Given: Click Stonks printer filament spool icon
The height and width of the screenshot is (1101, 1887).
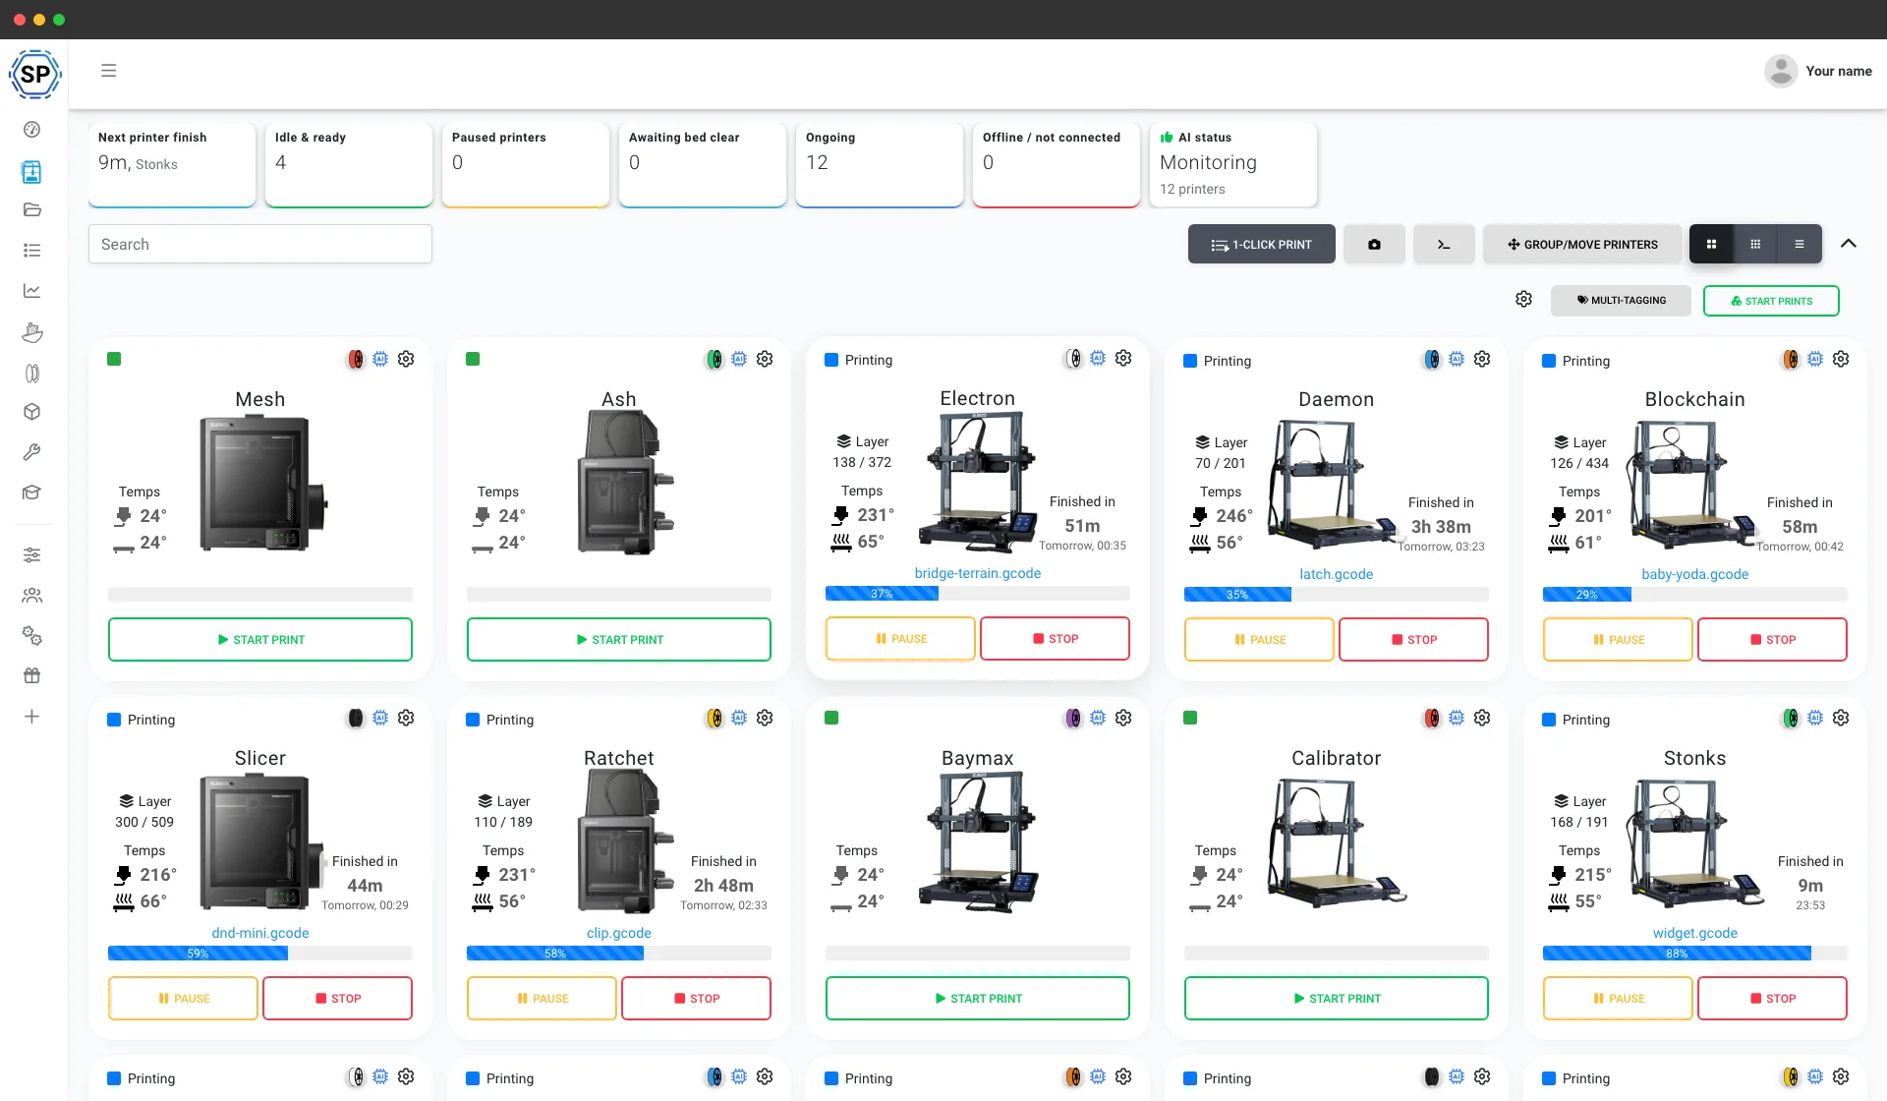Looking at the screenshot, I should 1791,718.
